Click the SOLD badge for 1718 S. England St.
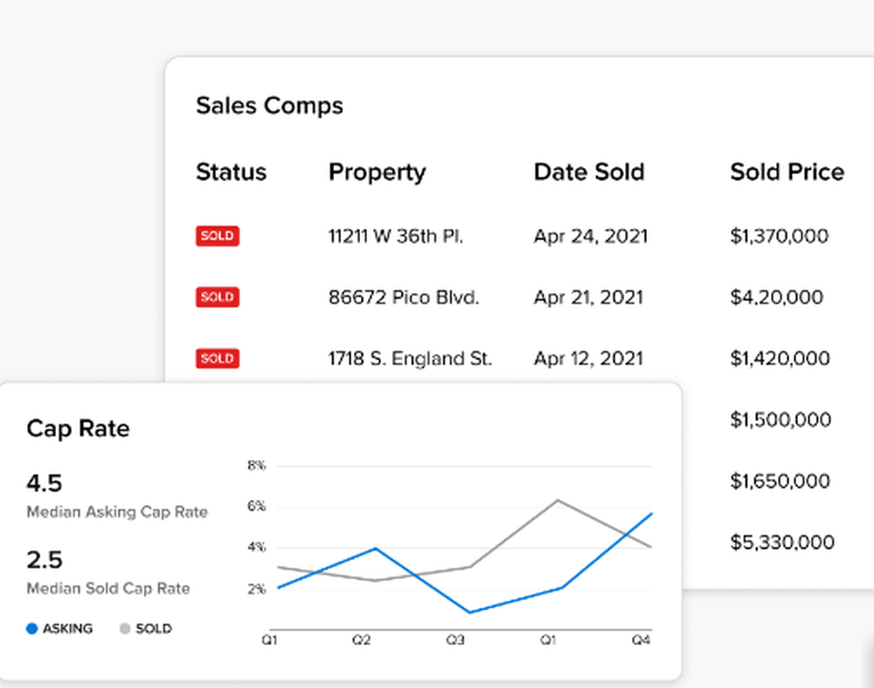The height and width of the screenshot is (688, 874). point(217,358)
